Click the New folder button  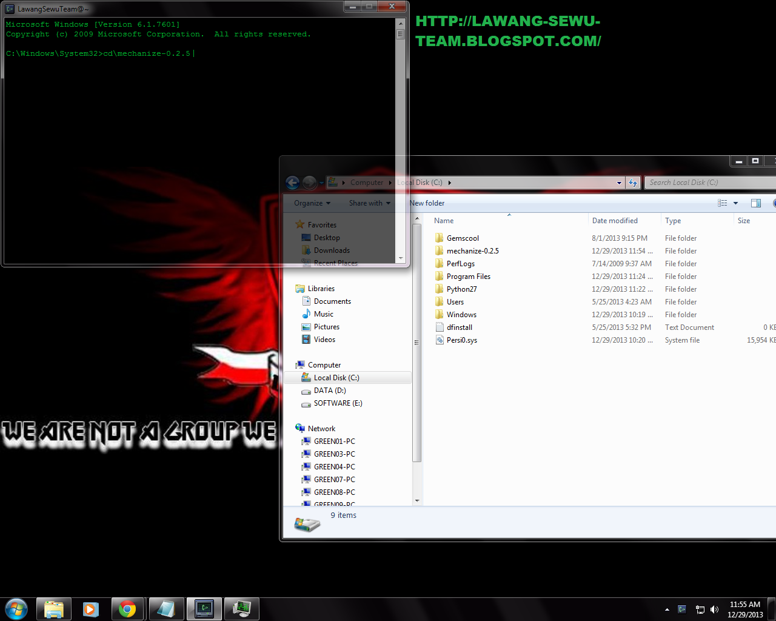[427, 203]
